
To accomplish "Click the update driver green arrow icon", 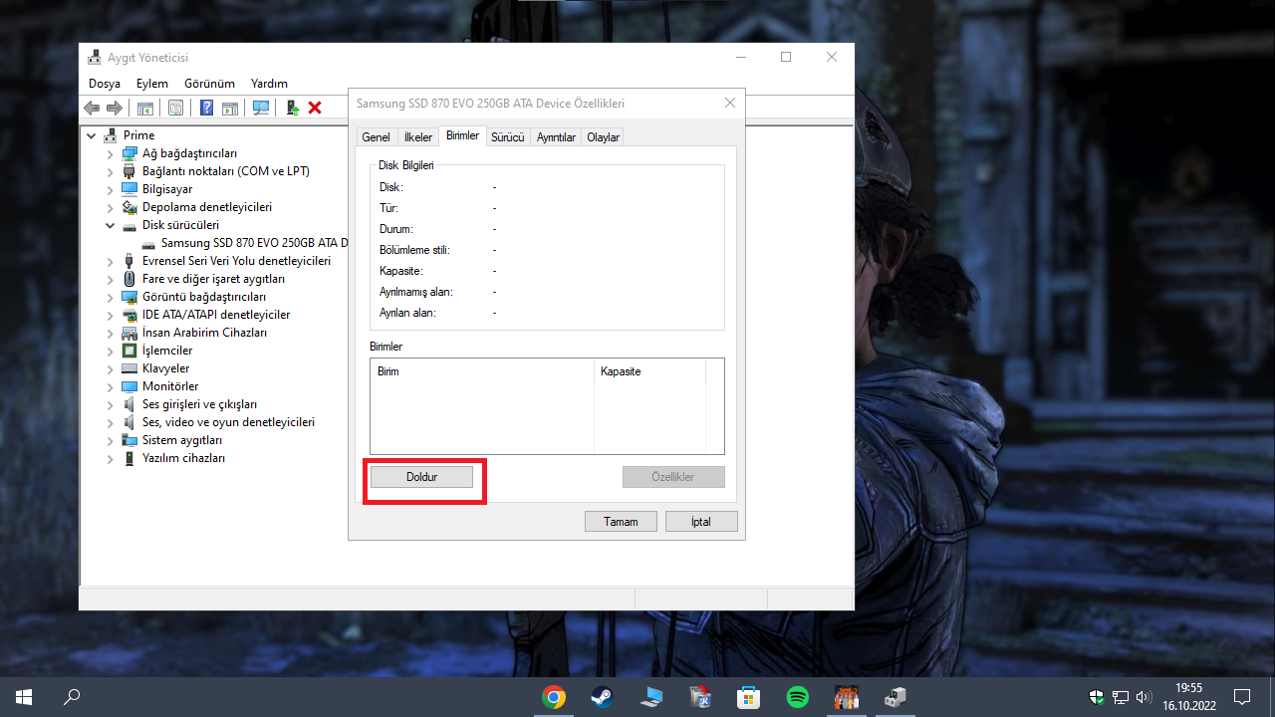I will click(x=293, y=108).
